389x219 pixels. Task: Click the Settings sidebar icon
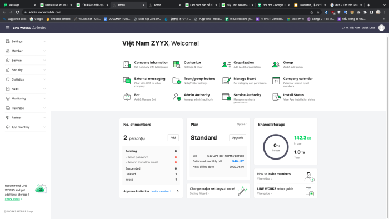pyautogui.click(x=8, y=41)
